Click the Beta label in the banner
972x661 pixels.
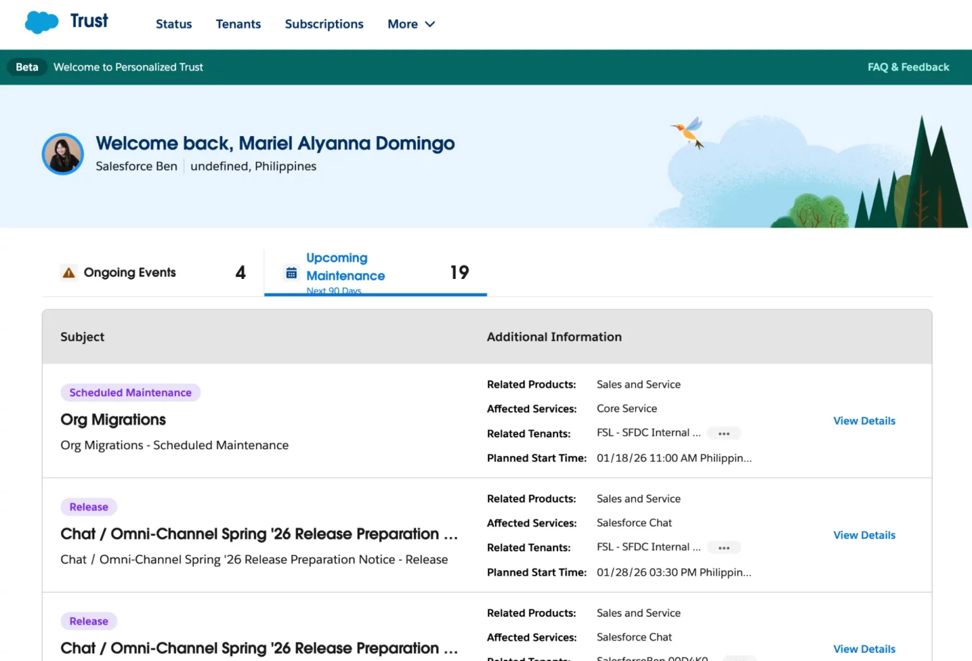click(x=27, y=67)
